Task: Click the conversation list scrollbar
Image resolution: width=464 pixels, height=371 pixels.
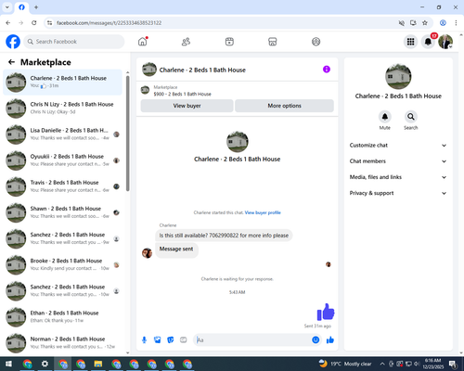Action: (x=128, y=133)
